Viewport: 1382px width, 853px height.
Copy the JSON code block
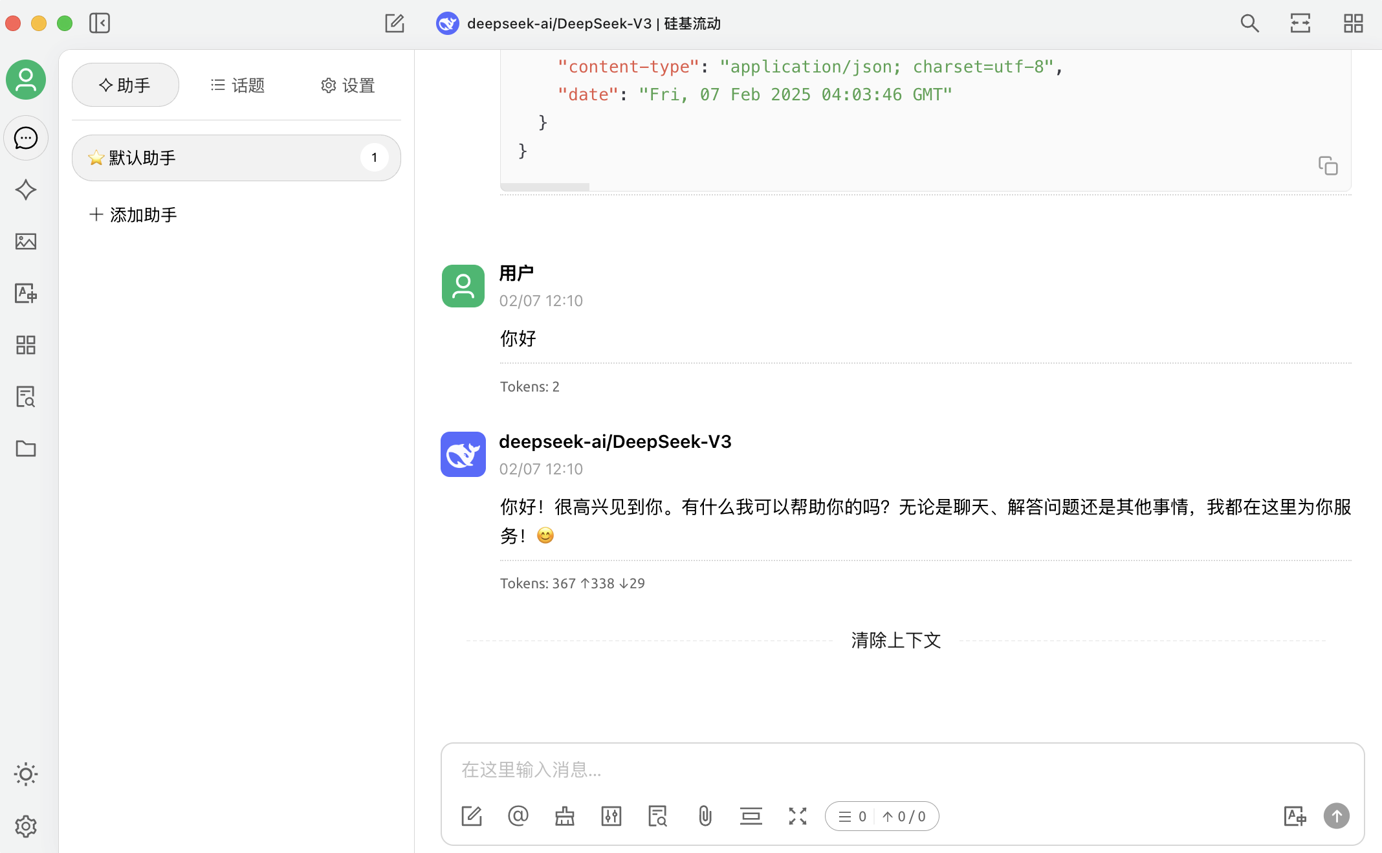coord(1328,166)
